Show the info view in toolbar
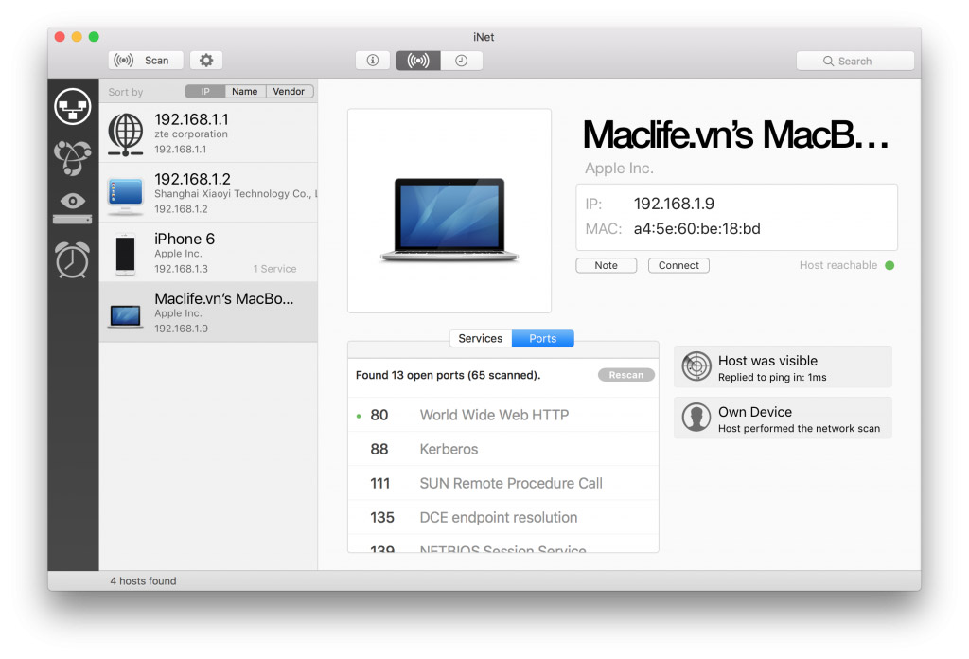The width and height of the screenshot is (969, 659). (x=373, y=60)
